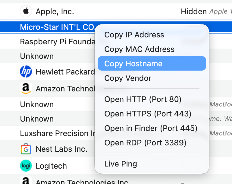Pick the highlighted Copy Hostname option
The width and height of the screenshot is (232, 184).
click(133, 64)
